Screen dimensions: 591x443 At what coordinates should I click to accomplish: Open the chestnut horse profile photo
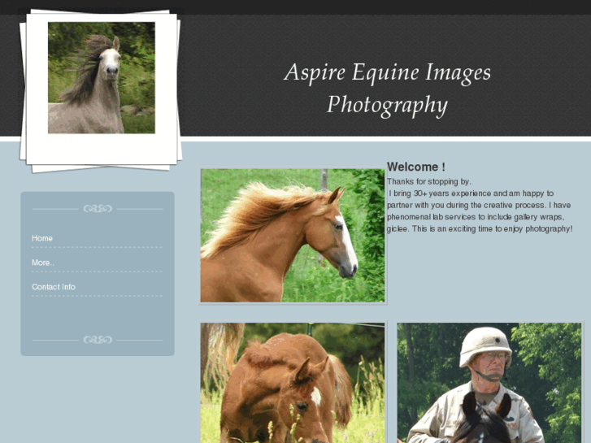coord(293,235)
